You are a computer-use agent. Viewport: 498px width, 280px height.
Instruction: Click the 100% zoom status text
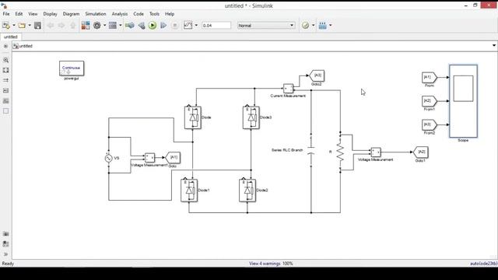click(x=287, y=264)
